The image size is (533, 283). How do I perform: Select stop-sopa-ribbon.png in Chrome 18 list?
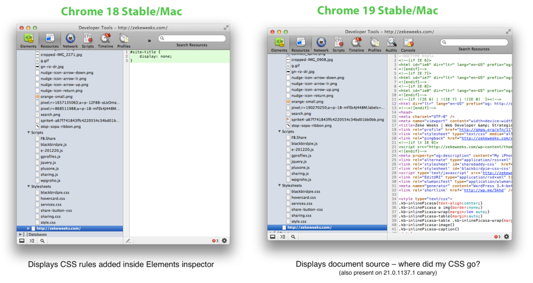60,126
